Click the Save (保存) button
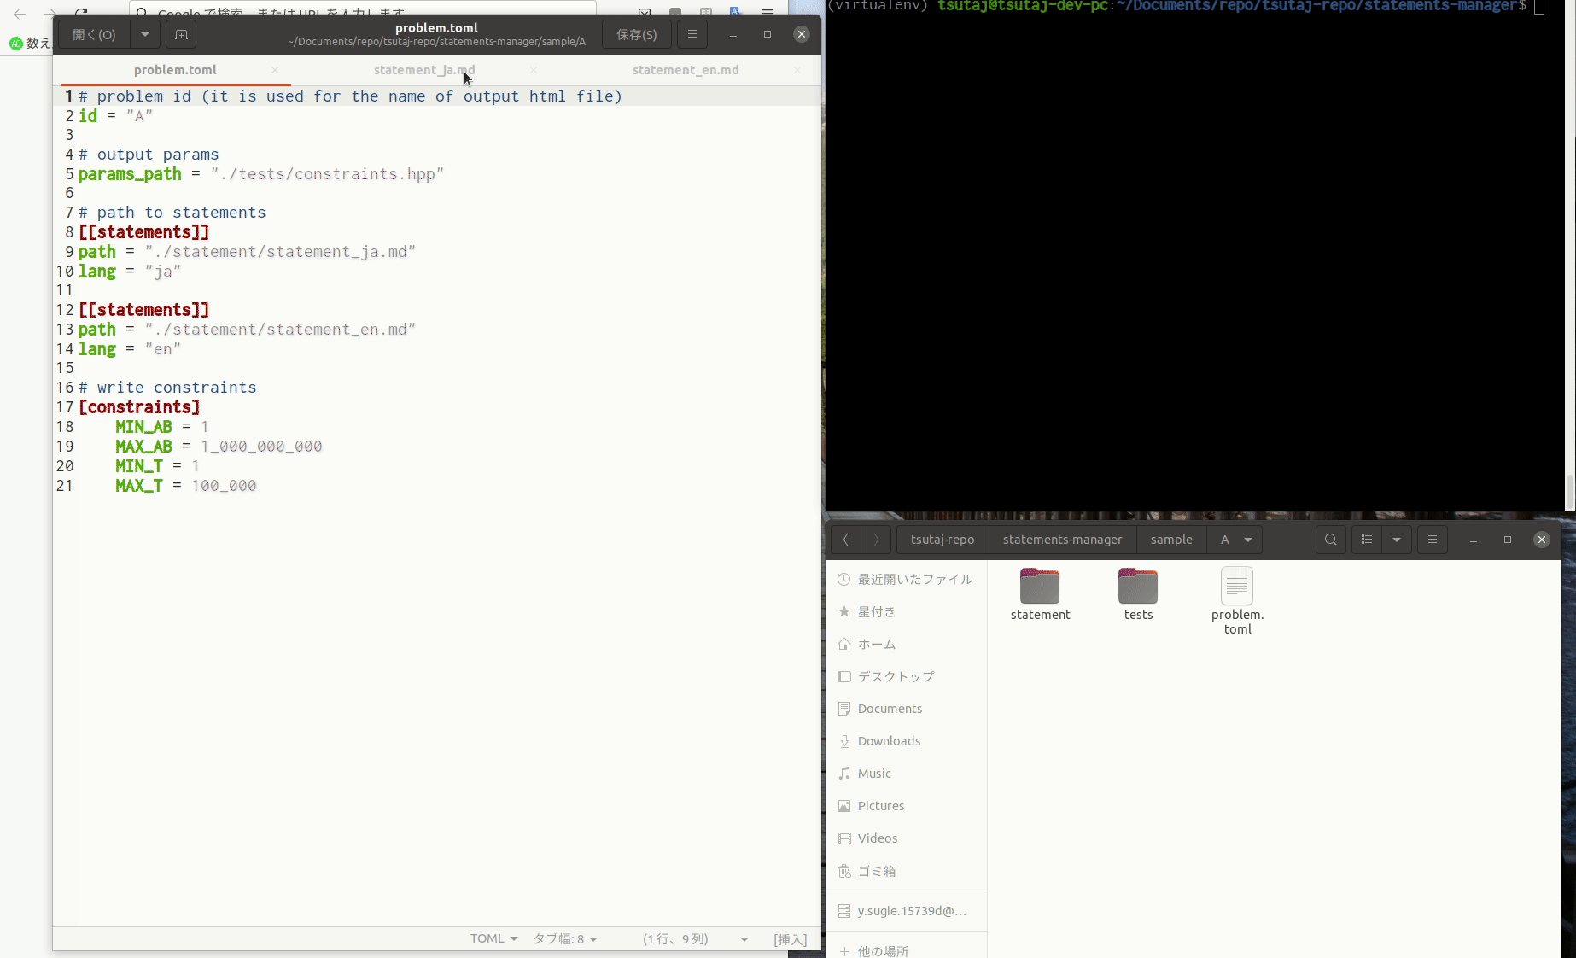The width and height of the screenshot is (1576, 958). click(637, 35)
